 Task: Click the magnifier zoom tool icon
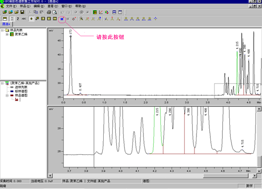81,19
